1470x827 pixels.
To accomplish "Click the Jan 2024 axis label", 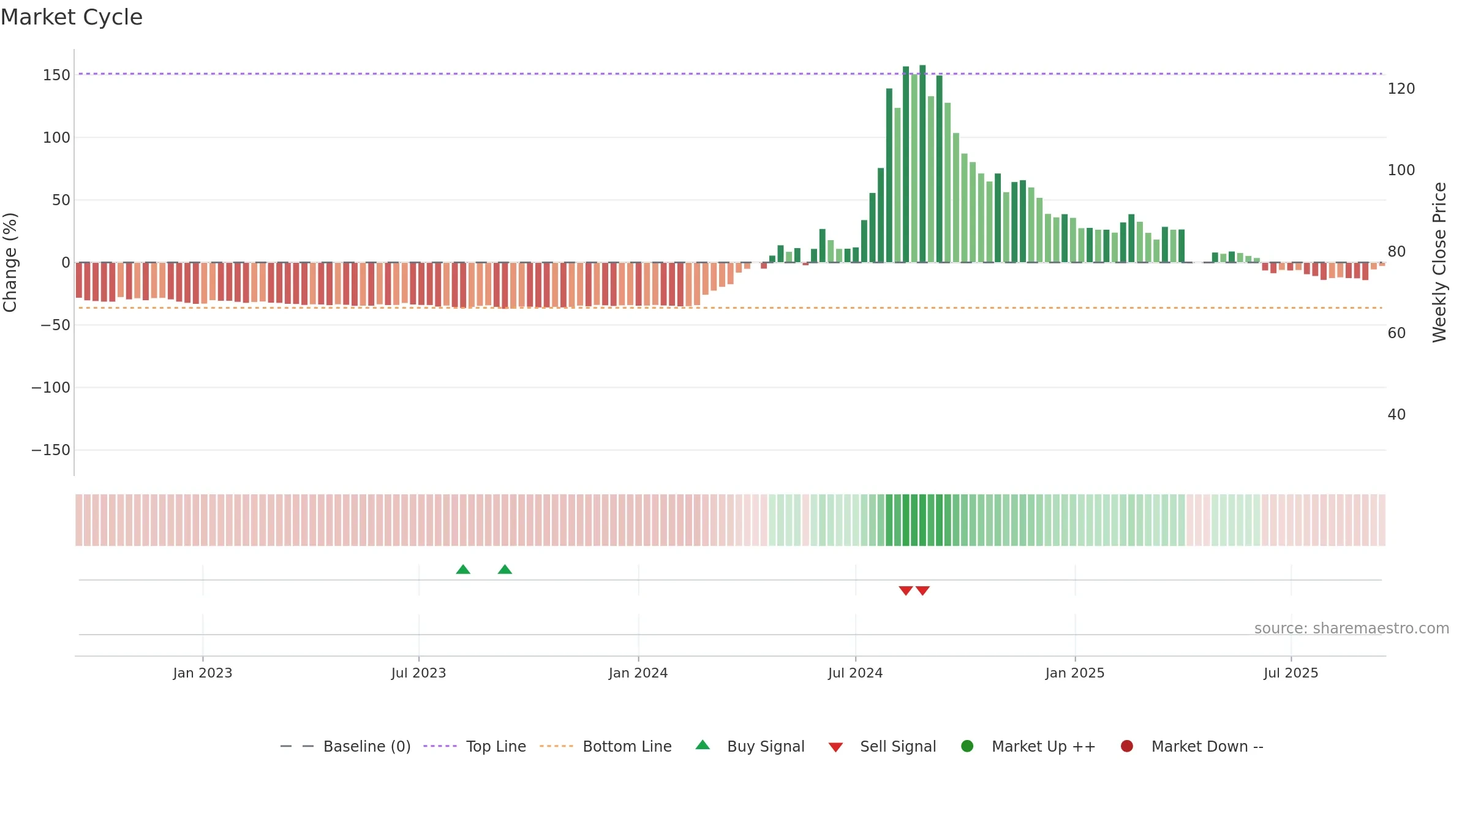I will [x=638, y=673].
